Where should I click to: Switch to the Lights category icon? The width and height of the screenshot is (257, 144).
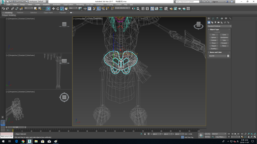215,23
